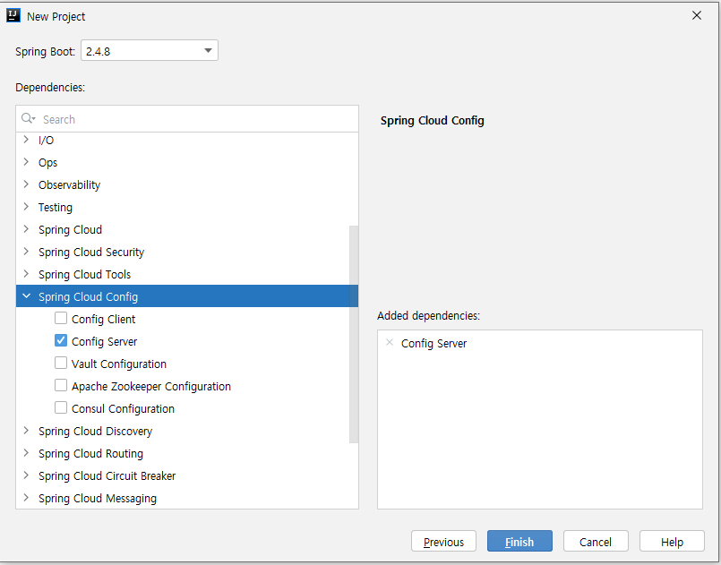Check the Consul Configuration checkbox

(60, 407)
